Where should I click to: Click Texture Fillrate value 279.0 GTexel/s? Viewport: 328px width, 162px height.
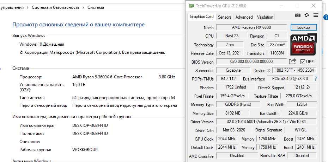click(x=298, y=96)
